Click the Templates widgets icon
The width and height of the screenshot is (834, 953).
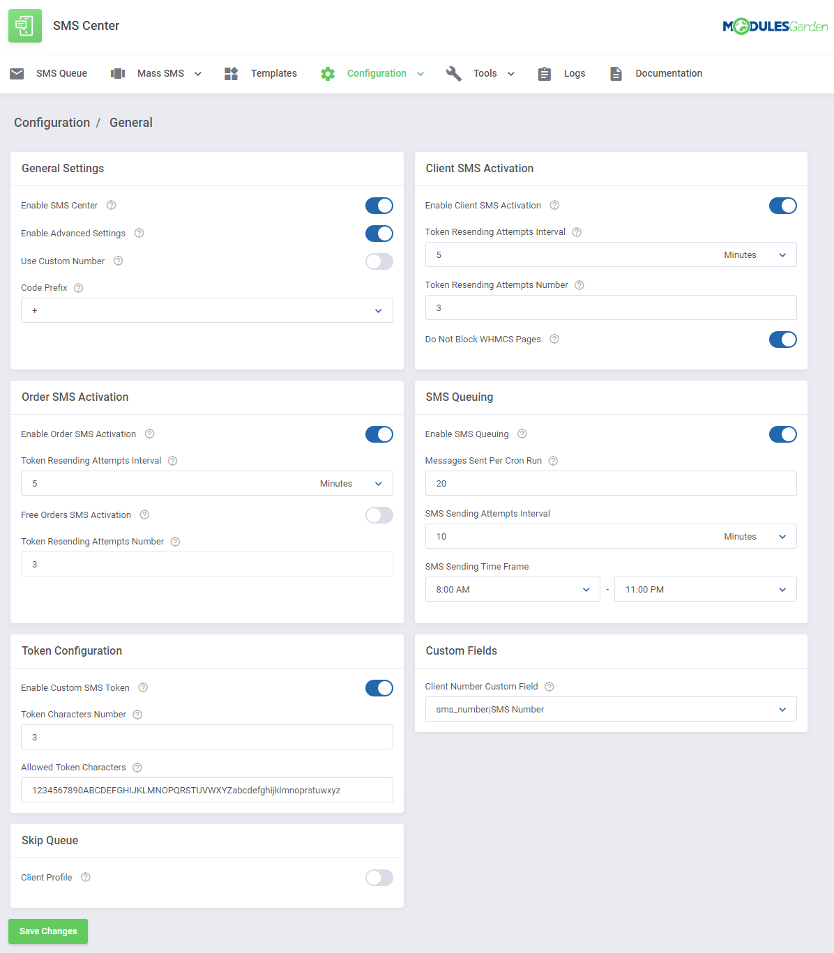coord(232,74)
